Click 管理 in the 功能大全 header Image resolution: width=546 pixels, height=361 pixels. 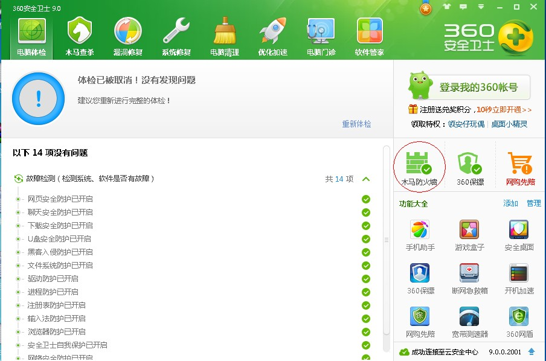point(534,203)
